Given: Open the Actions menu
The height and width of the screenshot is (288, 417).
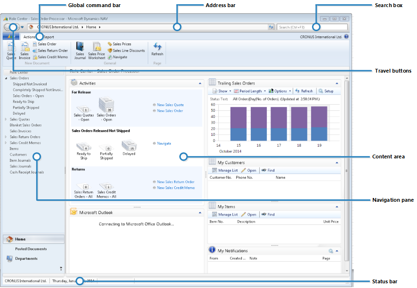Looking at the screenshot, I should click(29, 36).
